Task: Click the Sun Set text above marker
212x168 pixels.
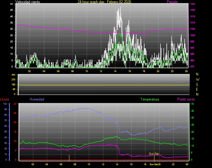Action: 154,153
